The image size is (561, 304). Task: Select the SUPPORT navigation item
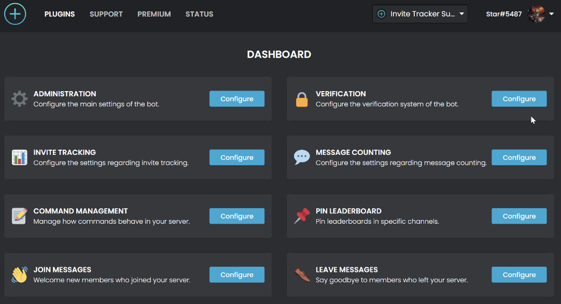[x=106, y=14]
